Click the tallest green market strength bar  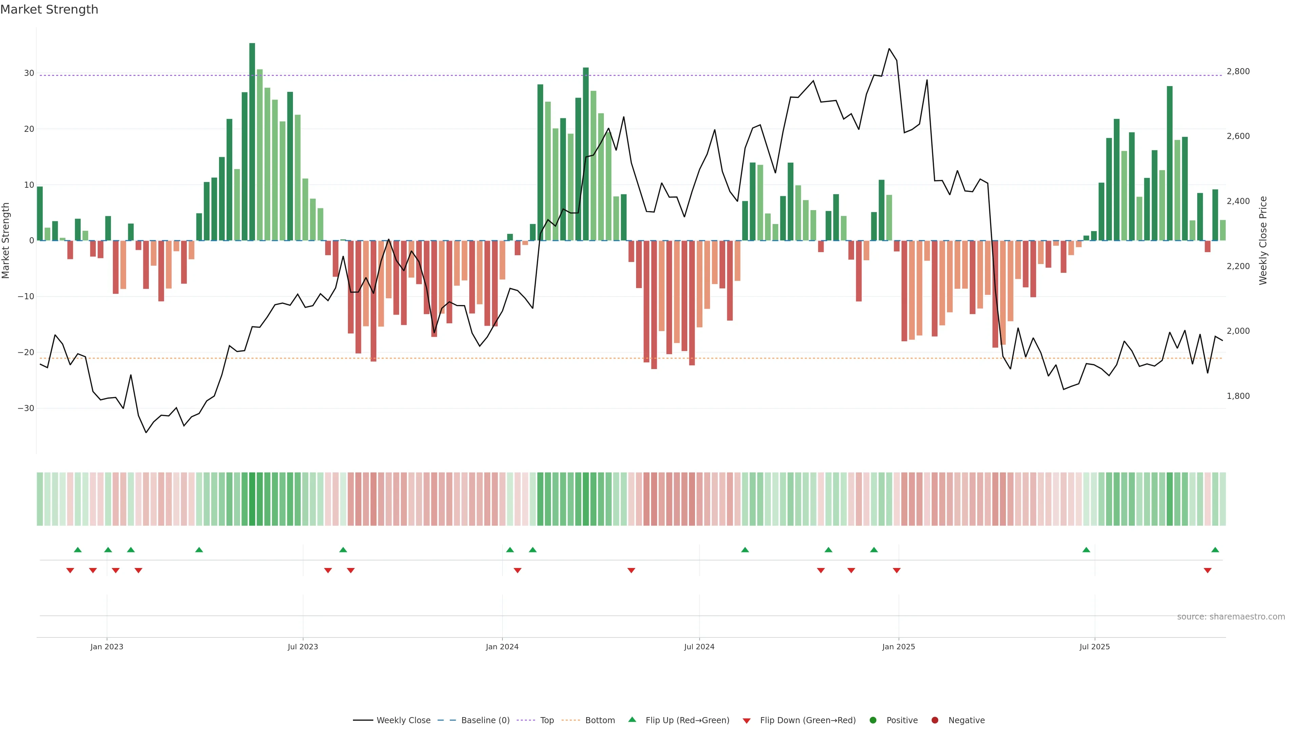coord(252,141)
